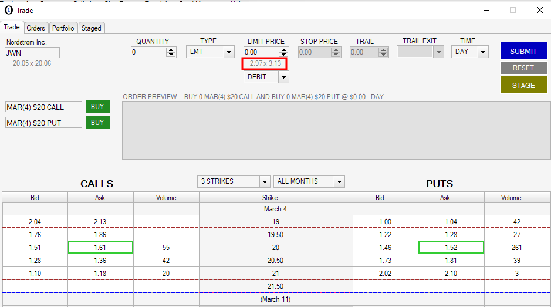This screenshot has height=307, width=551.
Task: Click put ask 1.04 at strike 19
Action: 451,221
